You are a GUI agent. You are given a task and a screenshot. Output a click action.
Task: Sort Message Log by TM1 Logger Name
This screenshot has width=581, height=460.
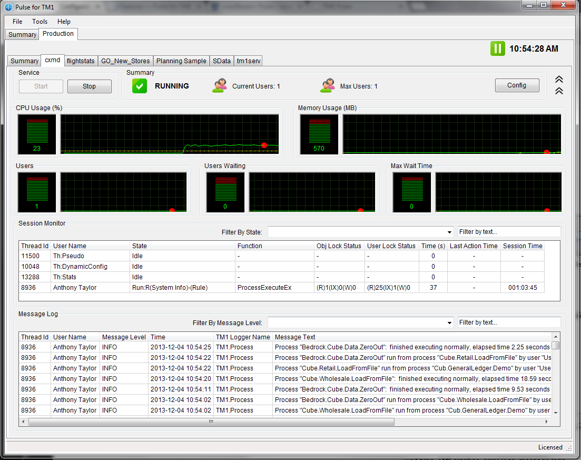(243, 337)
